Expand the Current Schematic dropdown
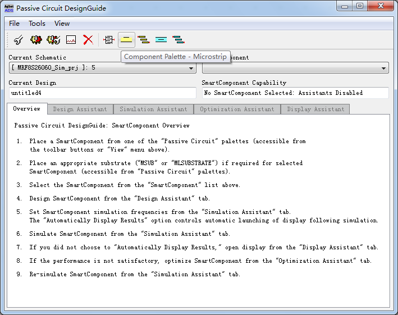398x315 pixels. pyautogui.click(x=103, y=68)
